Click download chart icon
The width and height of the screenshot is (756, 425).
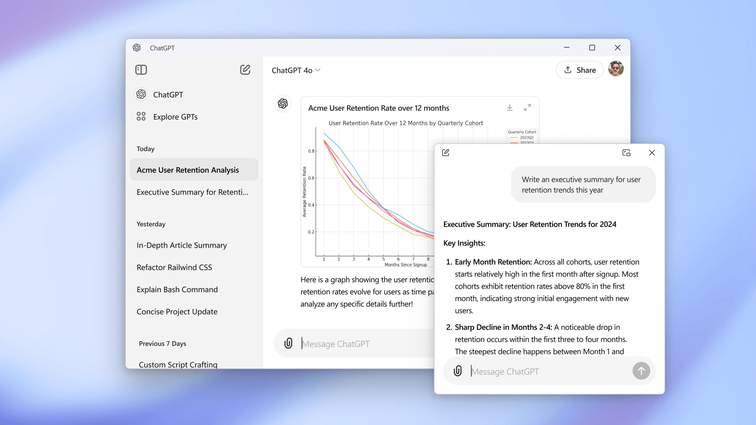point(509,107)
